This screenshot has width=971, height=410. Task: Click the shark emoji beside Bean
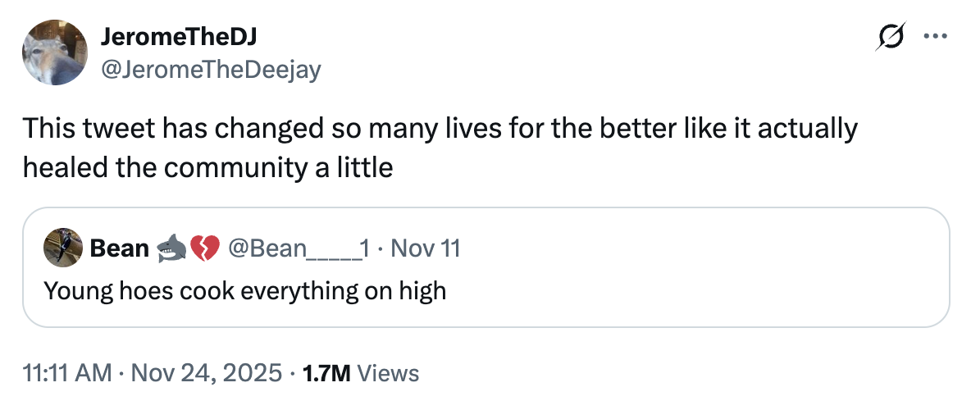(171, 248)
